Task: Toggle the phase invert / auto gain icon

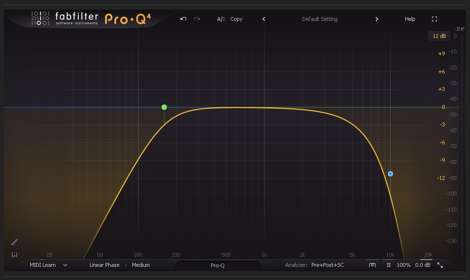Action: pyautogui.click(x=372, y=265)
